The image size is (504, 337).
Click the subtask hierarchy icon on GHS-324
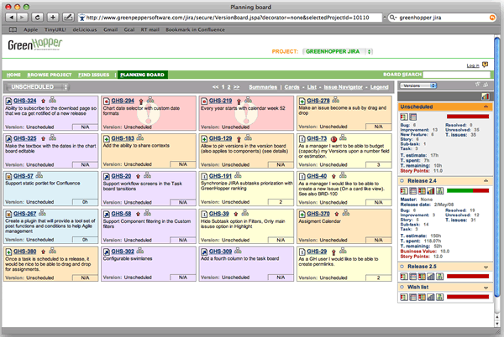[54, 100]
